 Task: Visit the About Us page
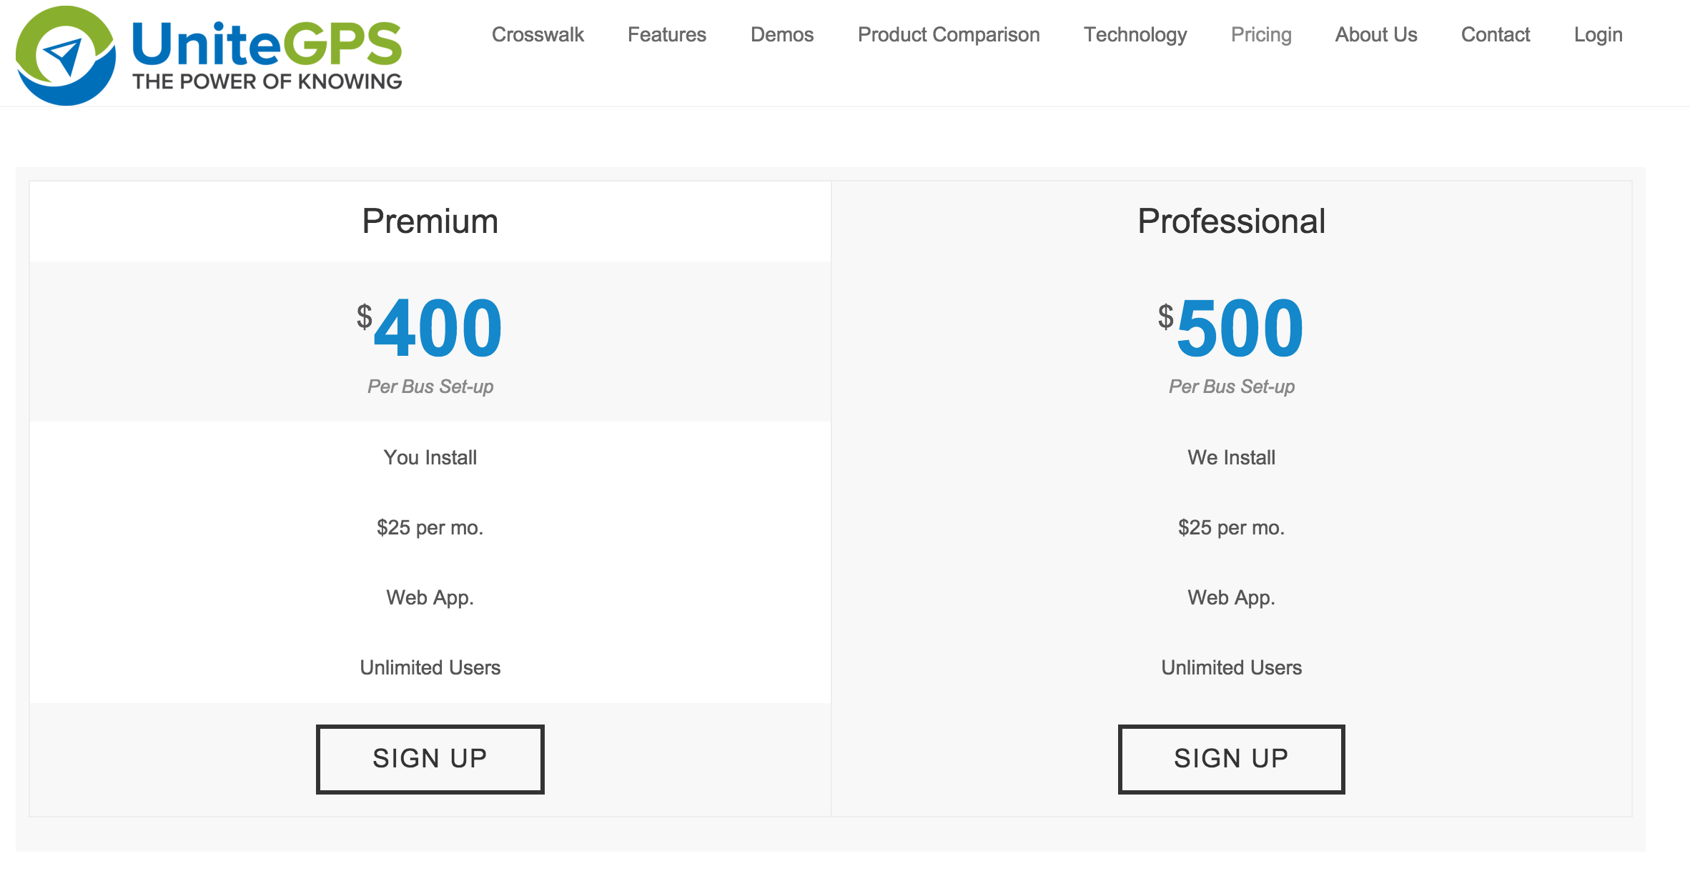coord(1375,34)
